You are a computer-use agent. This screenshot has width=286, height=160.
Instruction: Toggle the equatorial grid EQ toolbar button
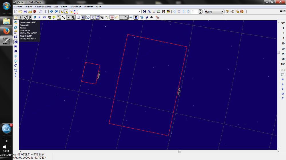coord(83,17)
